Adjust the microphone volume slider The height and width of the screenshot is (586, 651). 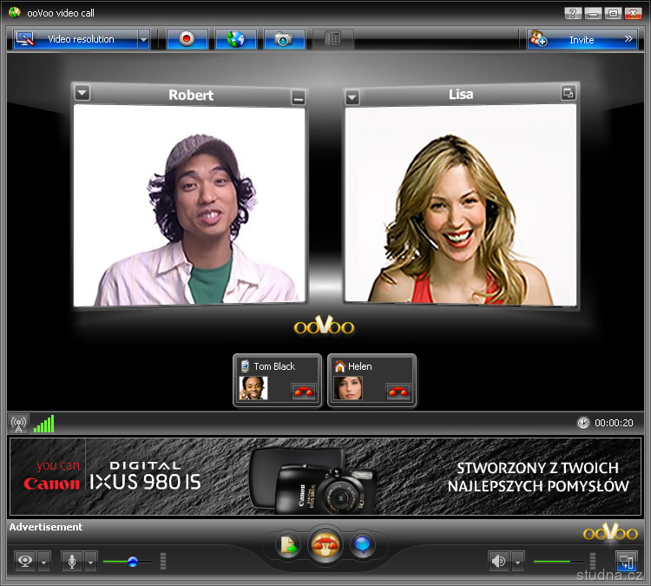(x=128, y=562)
